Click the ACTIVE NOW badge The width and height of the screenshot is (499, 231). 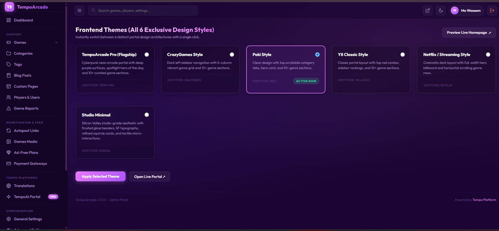click(x=306, y=81)
